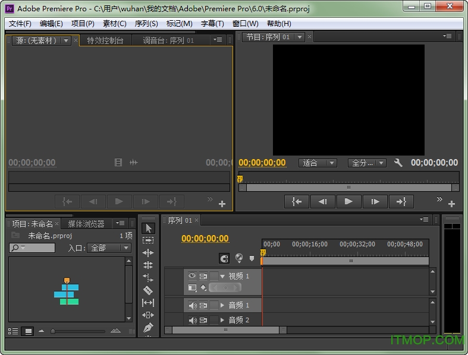Viewport: 468px width, 355px height.
Task: Open the 序列(S) menu
Action: [x=146, y=24]
